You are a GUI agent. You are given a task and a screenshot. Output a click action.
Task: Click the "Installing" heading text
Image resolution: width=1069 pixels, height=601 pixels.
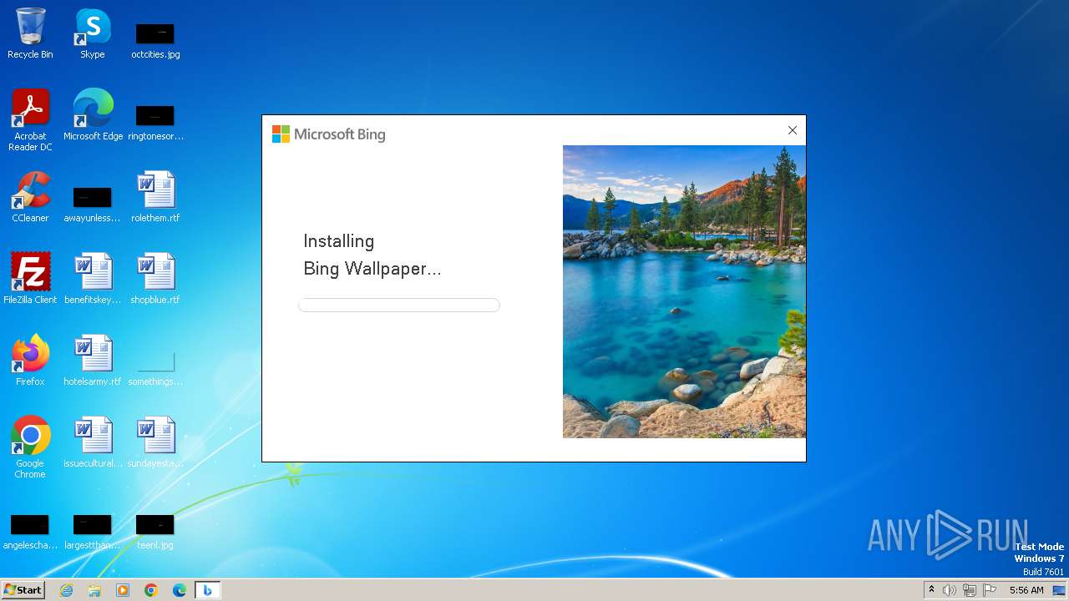tap(338, 241)
